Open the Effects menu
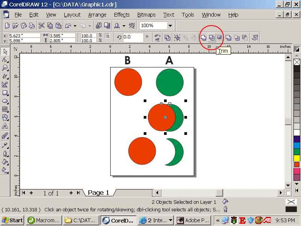Screen dimensions: 301x226 [x=122, y=15]
